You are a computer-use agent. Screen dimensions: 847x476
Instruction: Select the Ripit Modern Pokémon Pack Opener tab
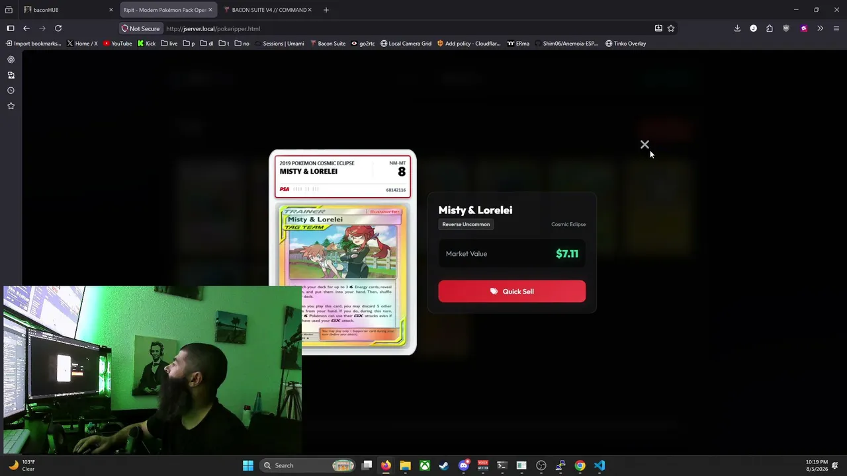tap(164, 10)
